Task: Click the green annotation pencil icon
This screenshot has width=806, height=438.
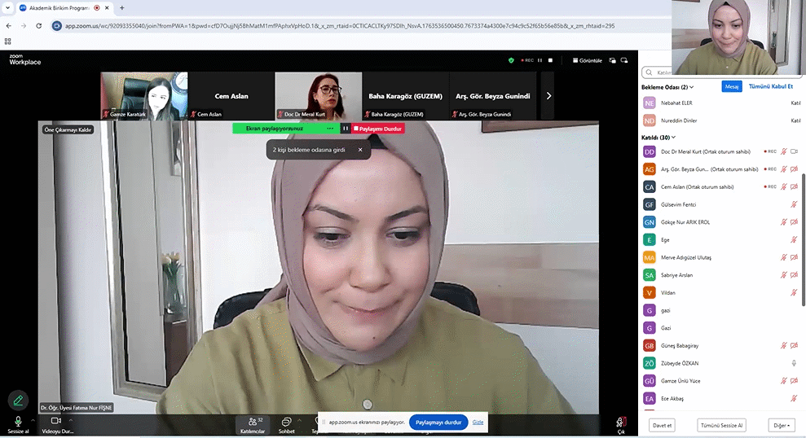Action: (17, 400)
